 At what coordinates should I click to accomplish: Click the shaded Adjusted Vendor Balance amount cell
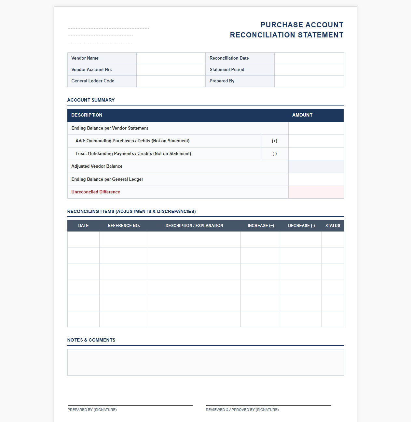click(316, 166)
